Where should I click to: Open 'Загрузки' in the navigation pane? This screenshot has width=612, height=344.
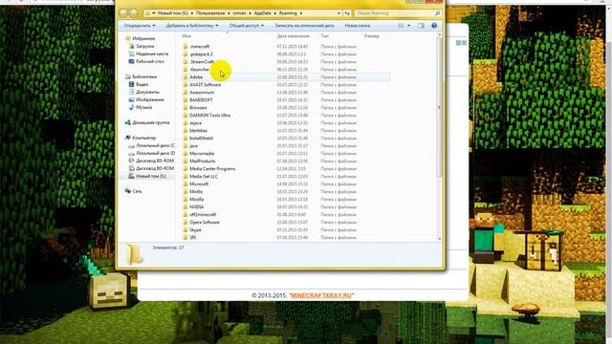coord(144,47)
